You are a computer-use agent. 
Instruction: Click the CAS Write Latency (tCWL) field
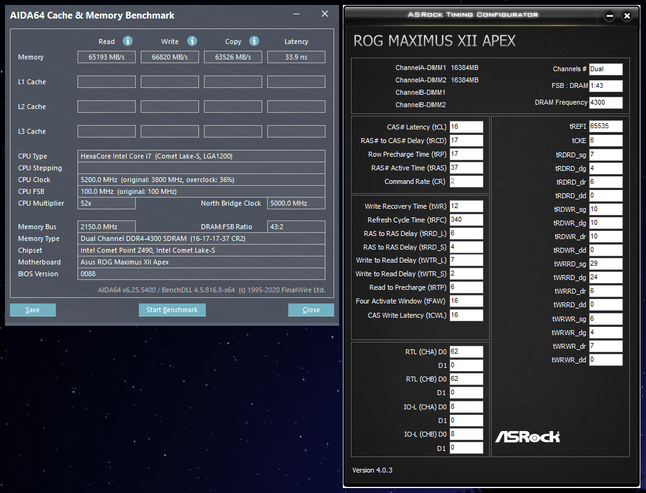(x=466, y=315)
